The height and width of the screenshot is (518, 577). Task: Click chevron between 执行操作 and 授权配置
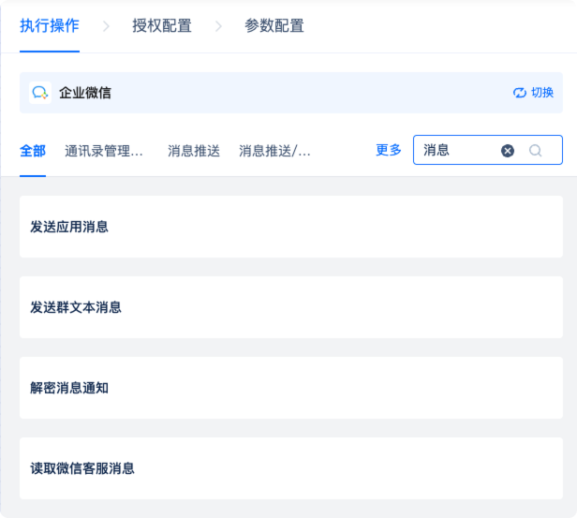click(106, 26)
